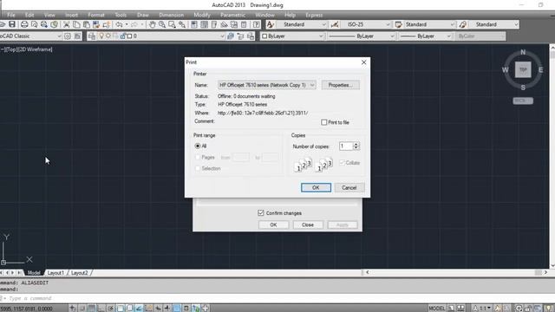The image size is (555, 312).
Task: Enable the Print to file checkbox
Action: tap(323, 122)
